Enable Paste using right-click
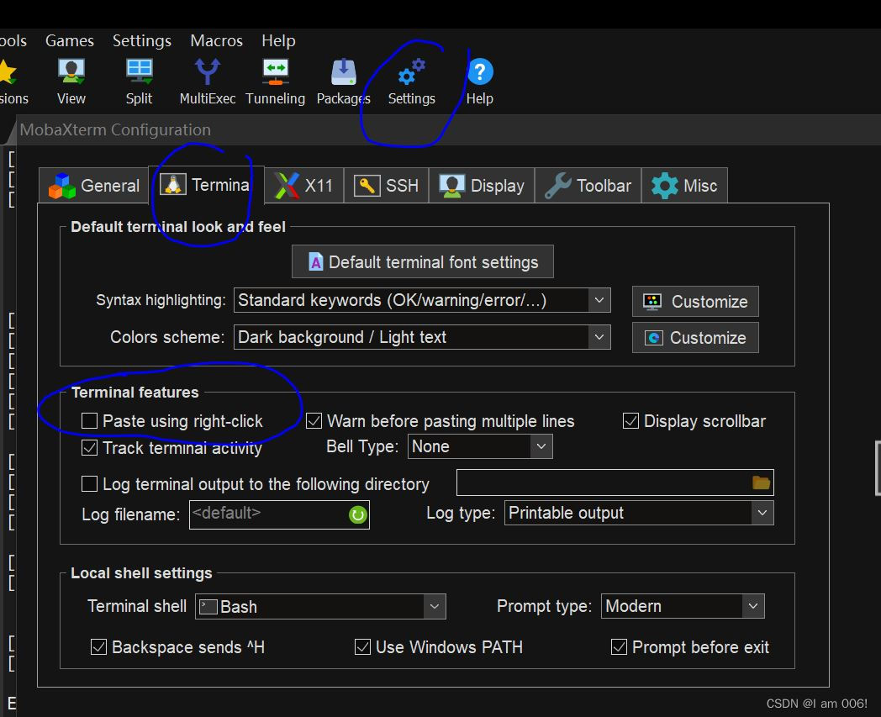The width and height of the screenshot is (881, 717). [89, 420]
